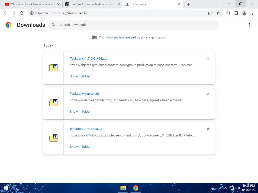258x193 pixels.
Task: Open Windows 7 to Aqua.7z link
Action: 86,129
